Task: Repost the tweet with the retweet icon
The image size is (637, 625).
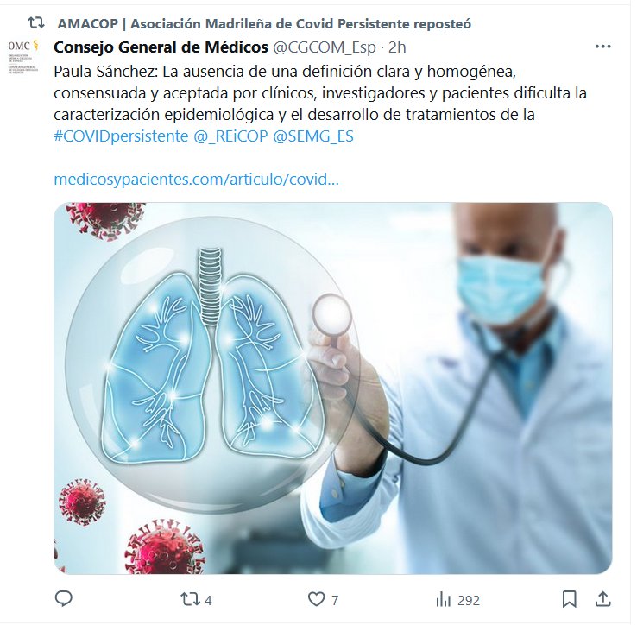Action: click(x=191, y=599)
